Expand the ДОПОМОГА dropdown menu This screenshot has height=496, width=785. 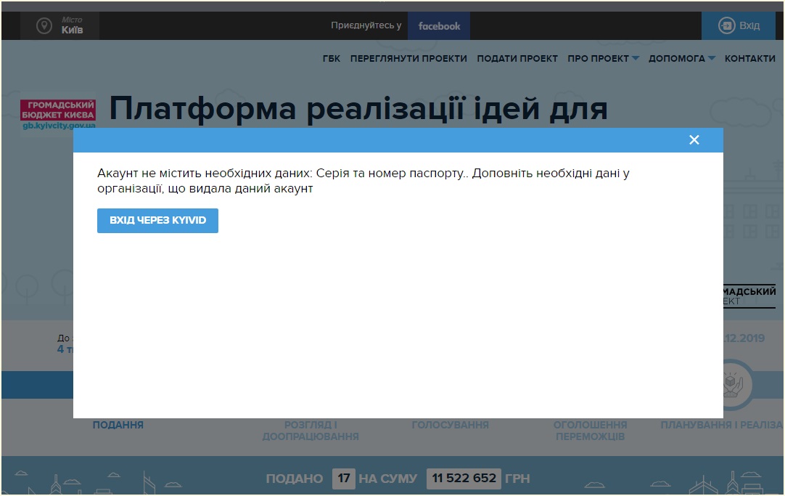pos(681,59)
